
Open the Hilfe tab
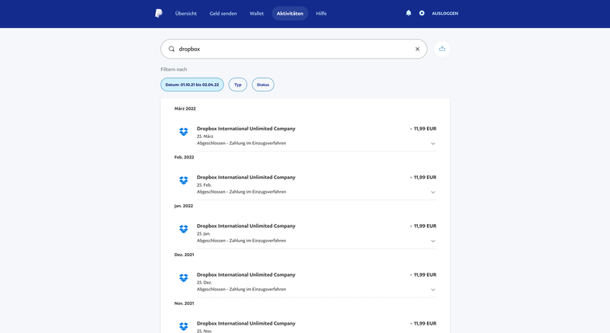[x=321, y=14]
